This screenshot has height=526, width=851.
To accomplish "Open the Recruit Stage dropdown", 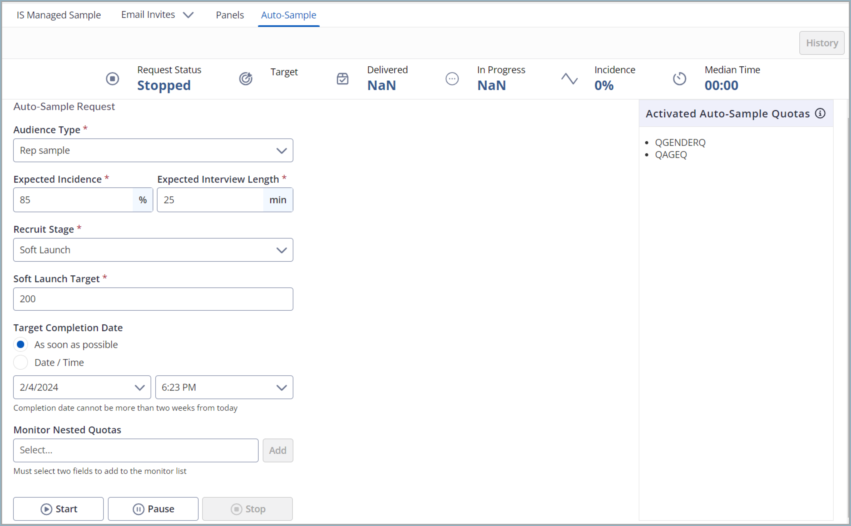I will pyautogui.click(x=153, y=250).
